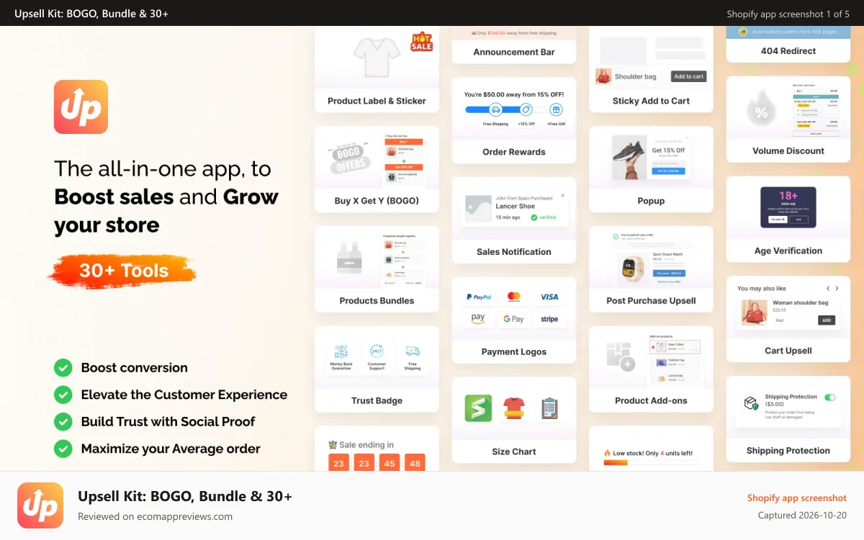Click the red shoulder bag thumbnail in Sticky Cart
Image resolution: width=864 pixels, height=540 pixels.
(603, 76)
